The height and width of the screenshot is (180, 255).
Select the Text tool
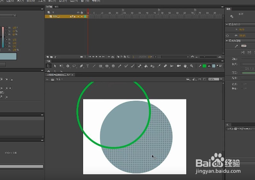88,66
